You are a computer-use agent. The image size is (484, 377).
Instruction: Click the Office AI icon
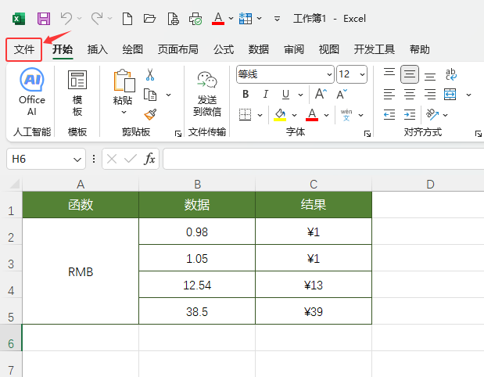point(32,80)
